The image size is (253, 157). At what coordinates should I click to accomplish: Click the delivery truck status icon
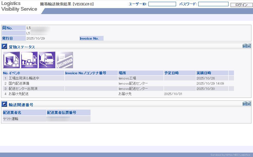click(x=47, y=60)
